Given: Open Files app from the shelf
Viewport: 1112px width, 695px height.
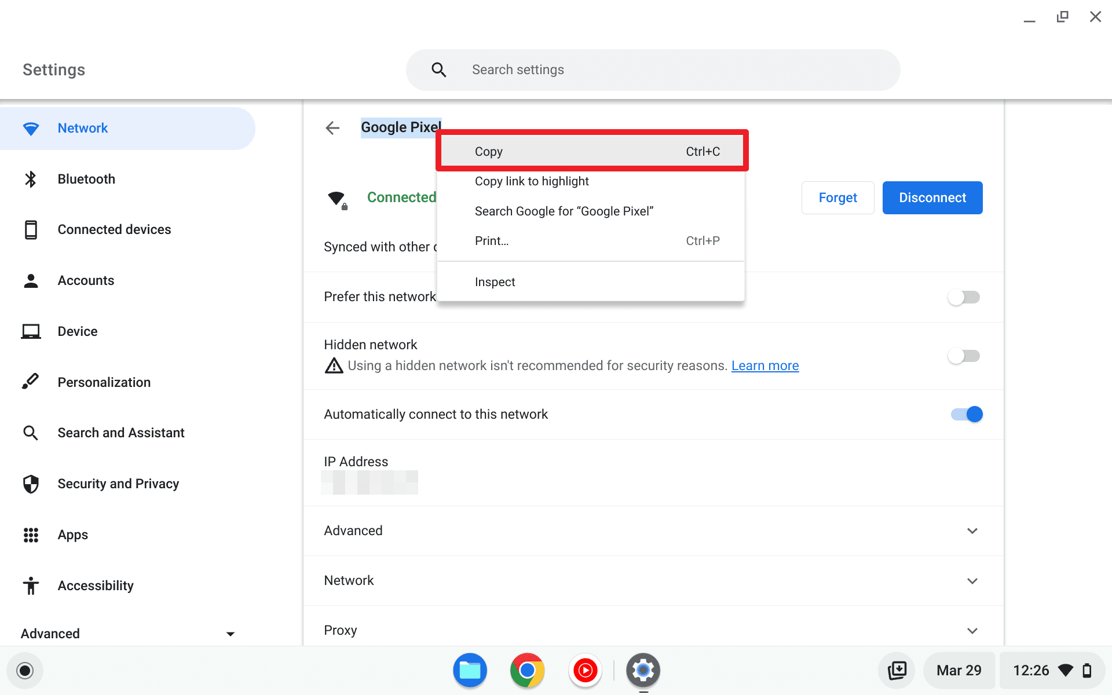Looking at the screenshot, I should click(x=470, y=670).
